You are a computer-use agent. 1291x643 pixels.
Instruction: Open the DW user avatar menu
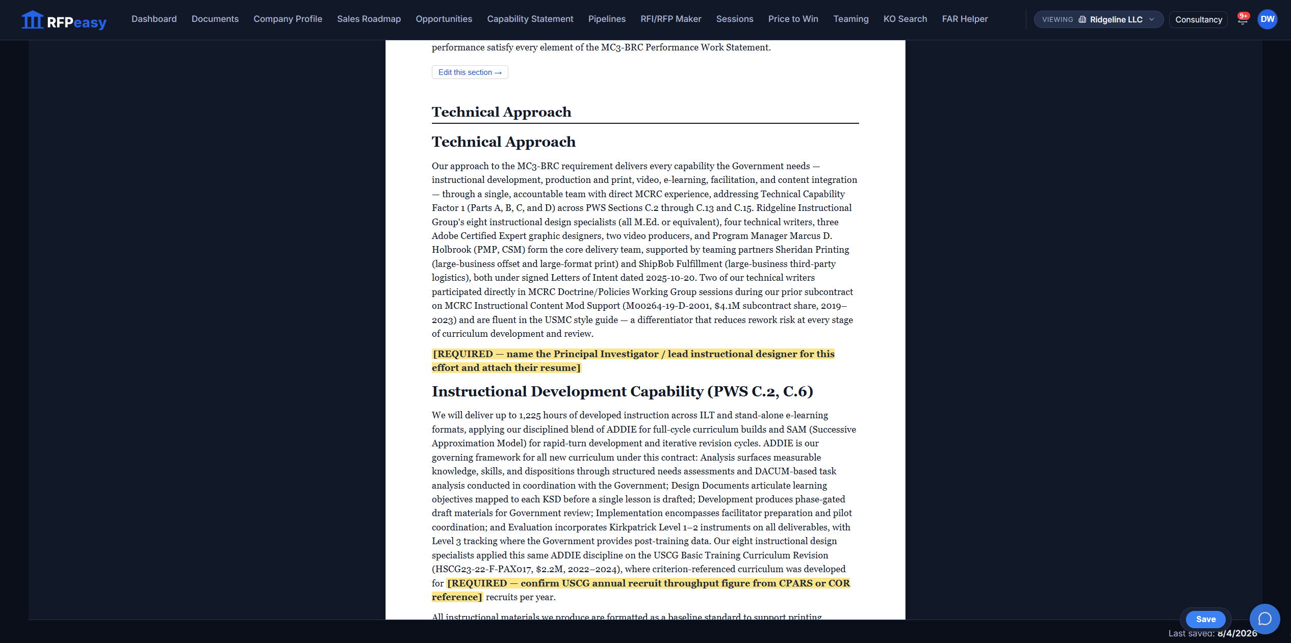[1267, 19]
